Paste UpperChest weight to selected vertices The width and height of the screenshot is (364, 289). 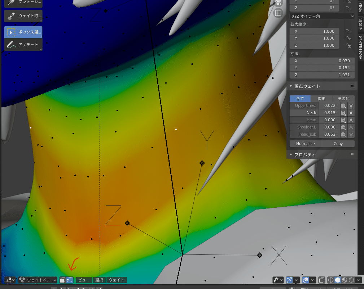(x=344, y=106)
